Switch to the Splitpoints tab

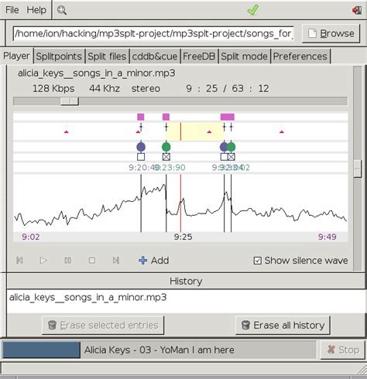pos(59,56)
